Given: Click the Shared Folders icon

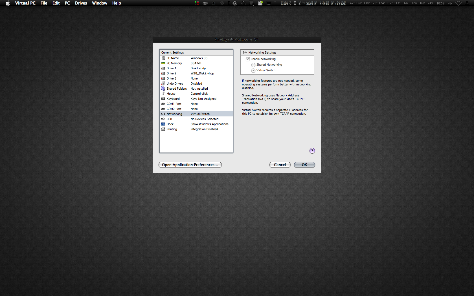Looking at the screenshot, I should (x=163, y=89).
